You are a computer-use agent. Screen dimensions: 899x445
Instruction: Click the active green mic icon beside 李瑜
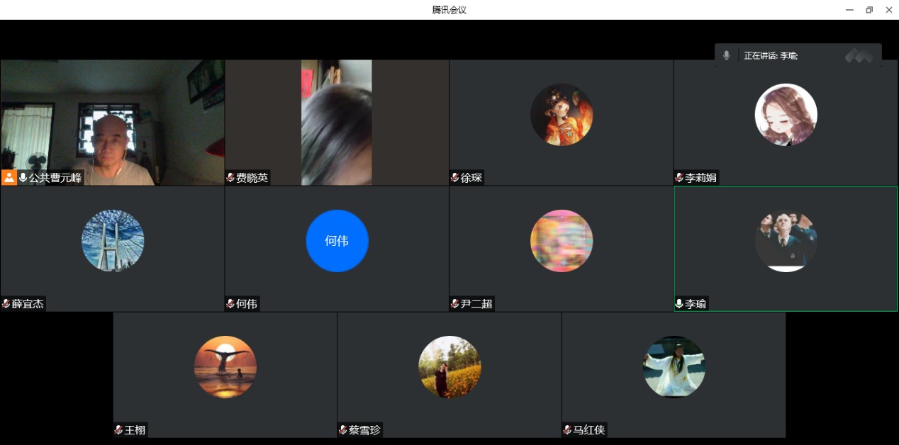[679, 304]
